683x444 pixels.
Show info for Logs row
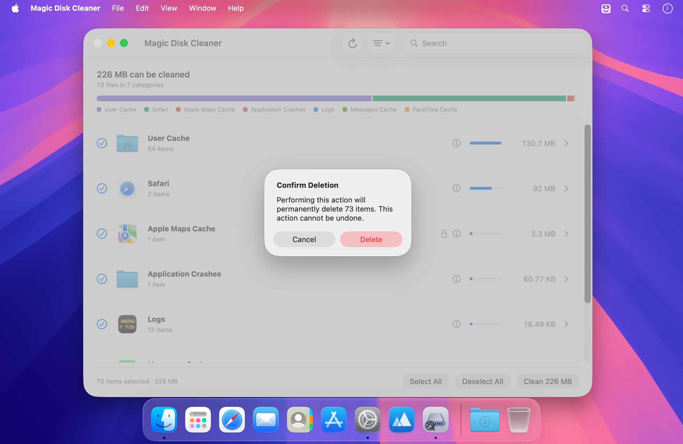pyautogui.click(x=456, y=324)
